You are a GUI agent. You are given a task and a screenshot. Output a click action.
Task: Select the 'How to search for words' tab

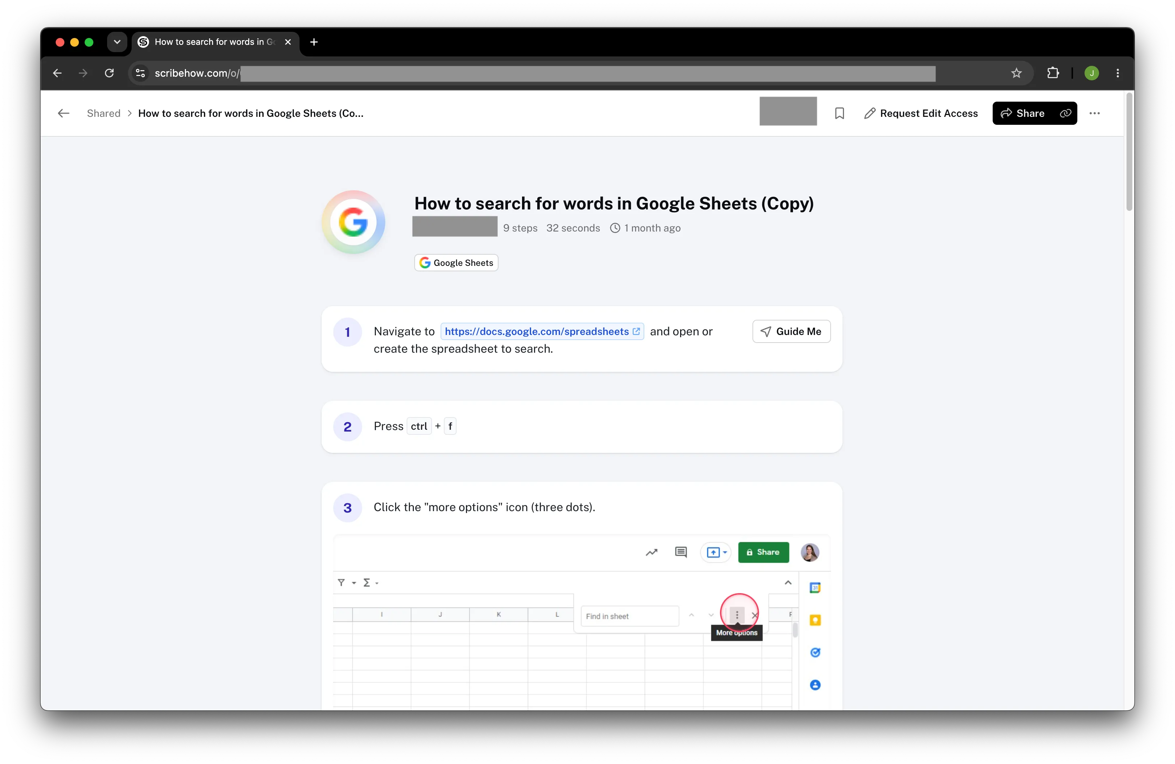point(215,42)
